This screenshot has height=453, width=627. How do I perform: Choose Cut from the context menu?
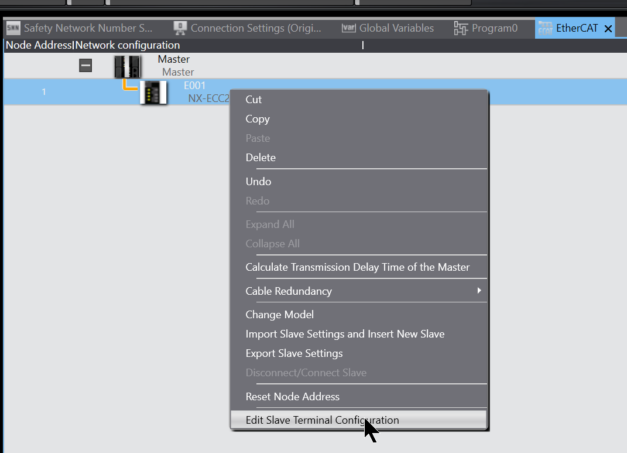pyautogui.click(x=359, y=100)
